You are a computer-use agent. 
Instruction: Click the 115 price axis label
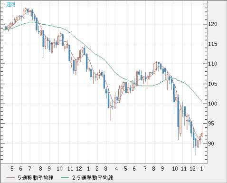[213, 44]
